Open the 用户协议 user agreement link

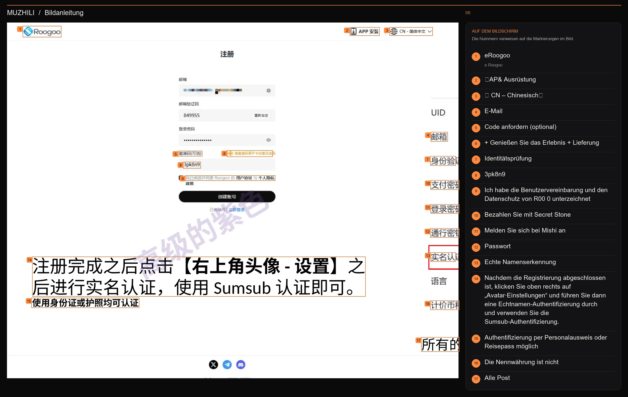point(244,178)
